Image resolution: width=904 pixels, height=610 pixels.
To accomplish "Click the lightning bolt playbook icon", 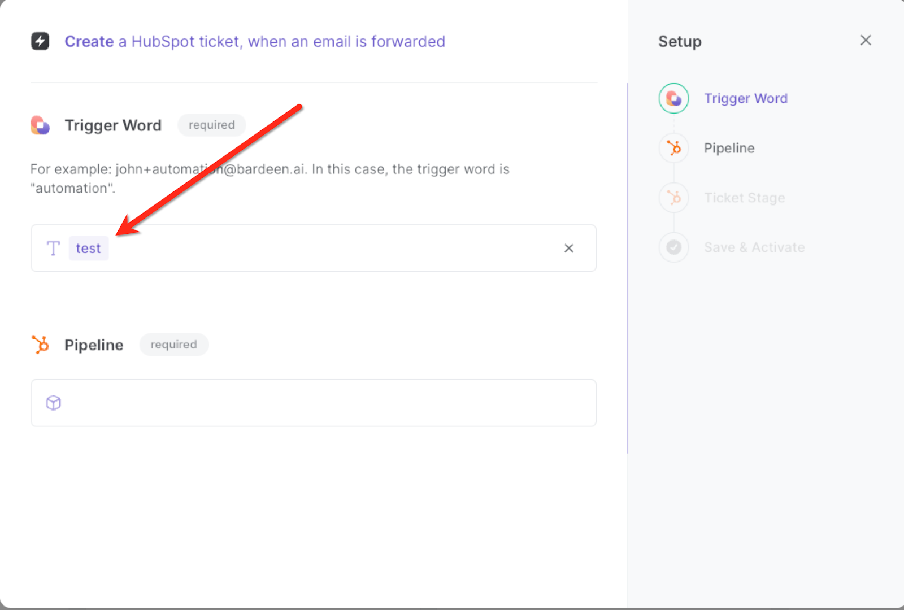I will (40, 41).
